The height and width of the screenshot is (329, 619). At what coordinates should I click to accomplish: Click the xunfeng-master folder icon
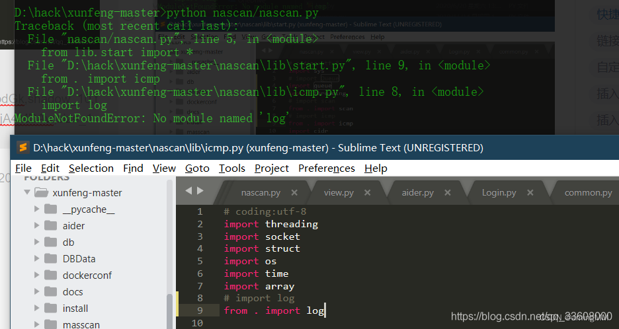point(42,192)
